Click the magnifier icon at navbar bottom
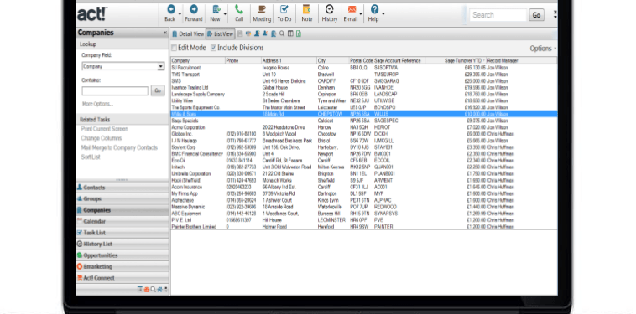The height and width of the screenshot is (314, 636). [154, 290]
